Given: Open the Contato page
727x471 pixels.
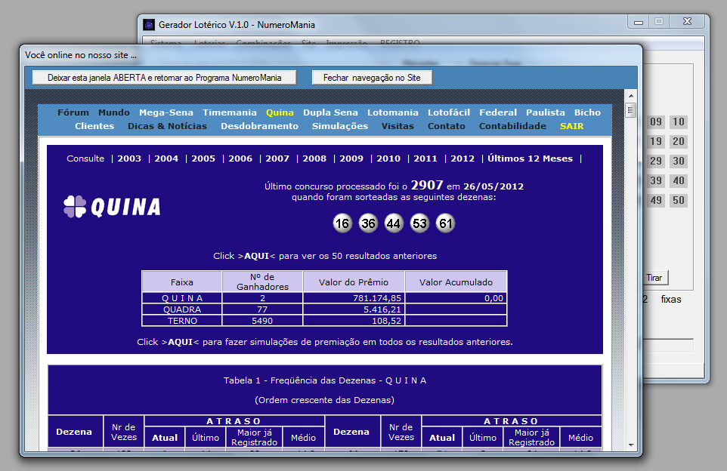Looking at the screenshot, I should point(447,126).
